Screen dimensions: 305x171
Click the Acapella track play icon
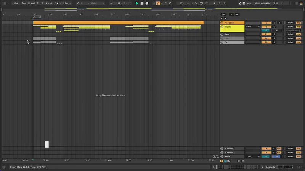click(222, 23)
